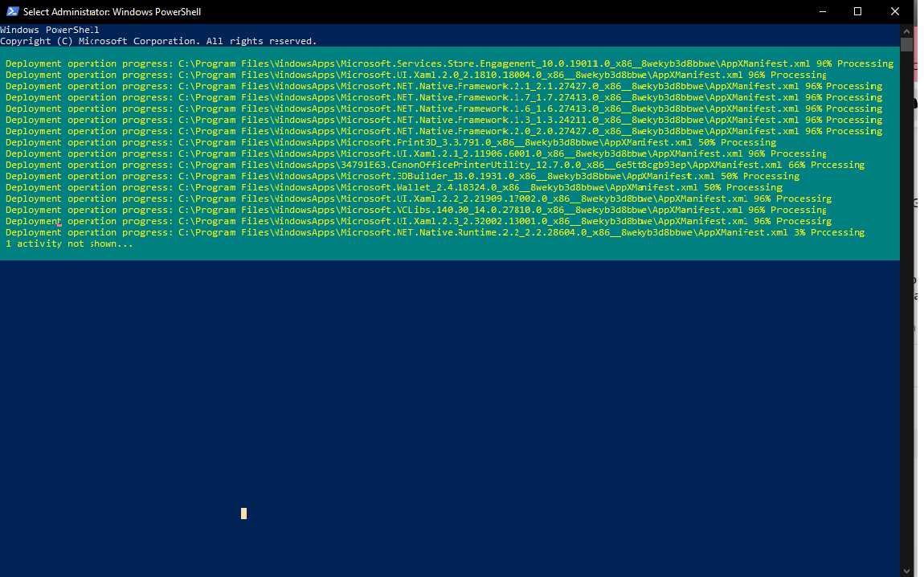Click the NET.Native.Framework.1.3 progress line
The height and width of the screenshot is (577, 924).
pos(444,120)
